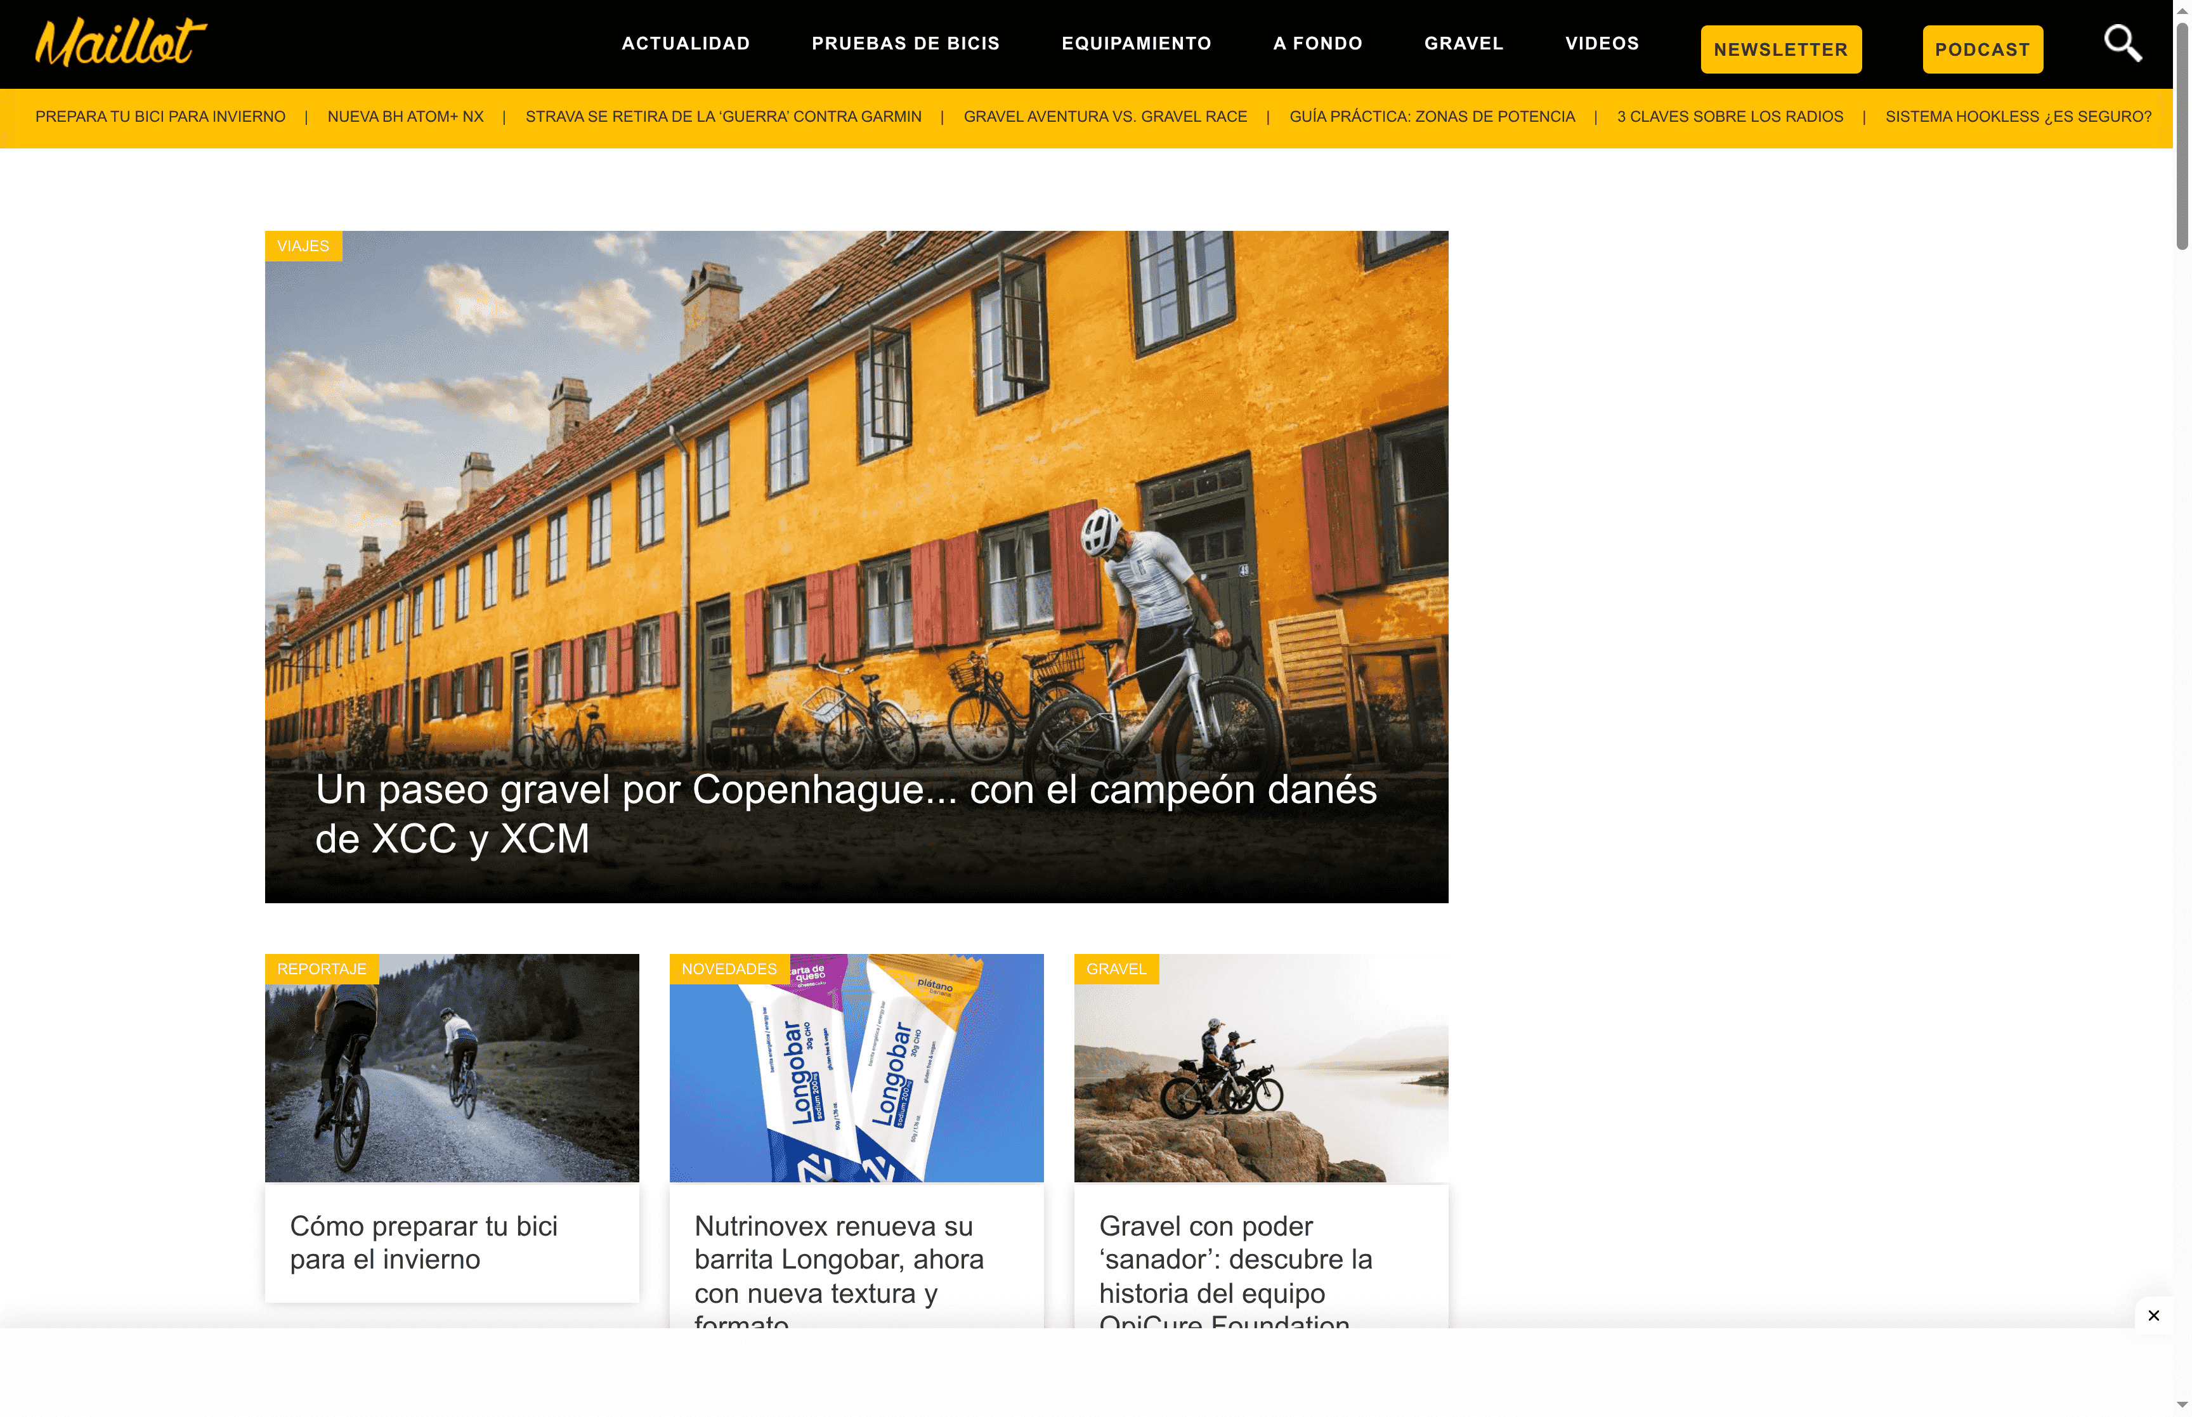The image size is (2192, 1417).
Task: Open the NEWSLETTER signup
Action: coord(1781,49)
